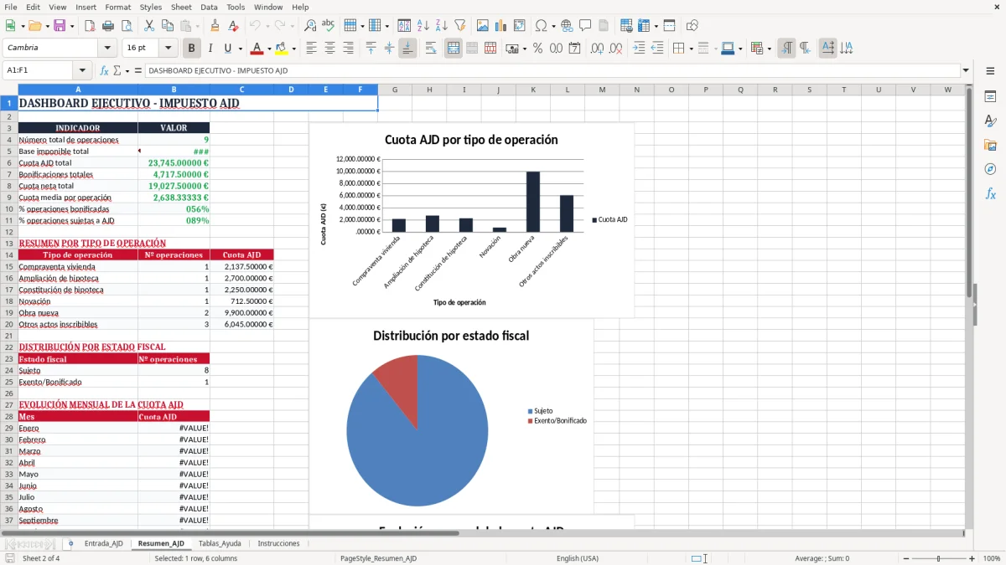Add a decimal place

point(597,48)
